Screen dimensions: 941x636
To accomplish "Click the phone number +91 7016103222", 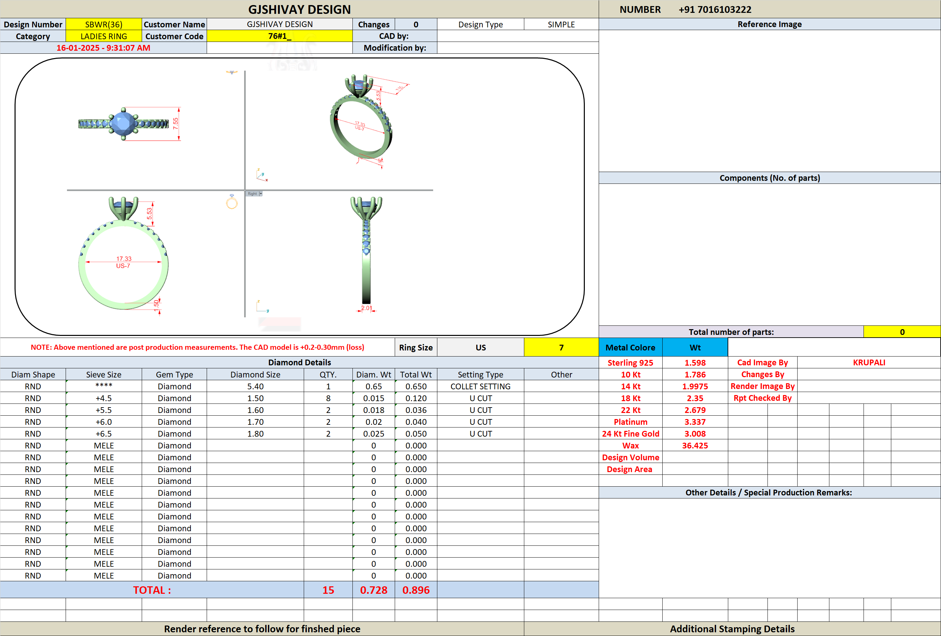I will click(715, 9).
